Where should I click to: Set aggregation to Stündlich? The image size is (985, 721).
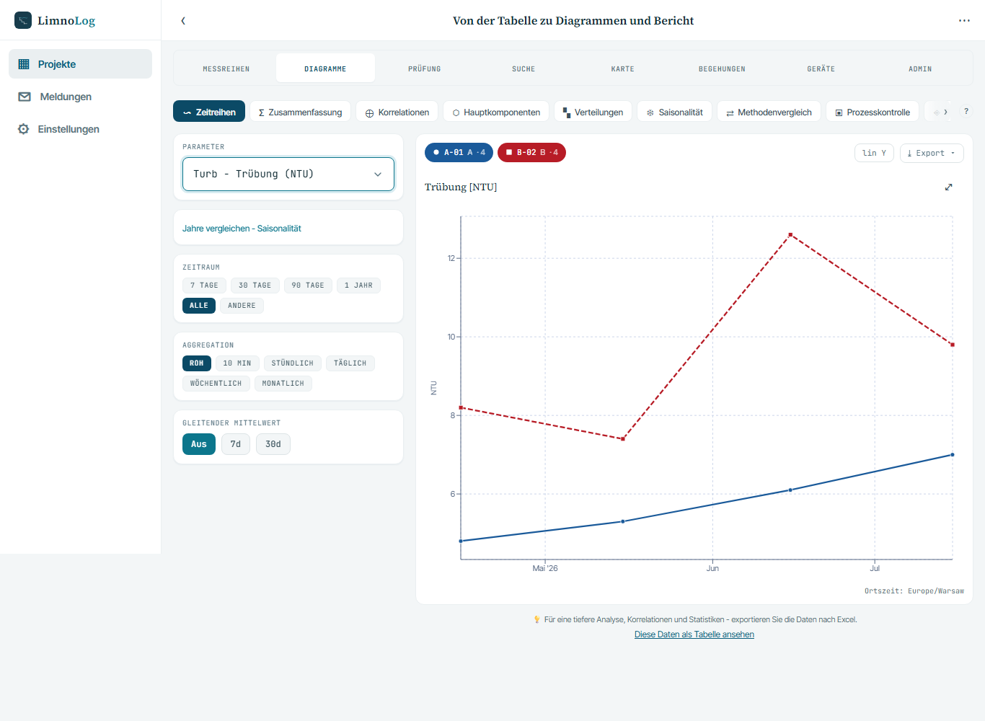(x=292, y=363)
